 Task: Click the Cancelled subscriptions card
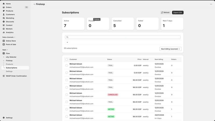click(123, 24)
